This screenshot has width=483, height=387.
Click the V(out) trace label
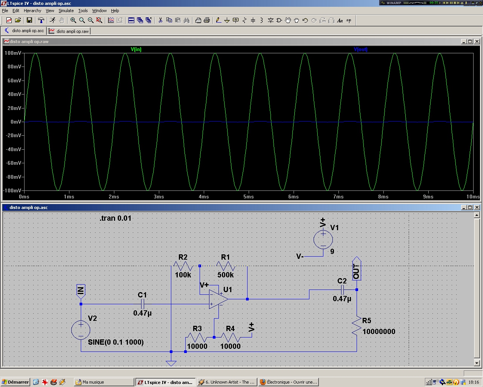pos(360,50)
